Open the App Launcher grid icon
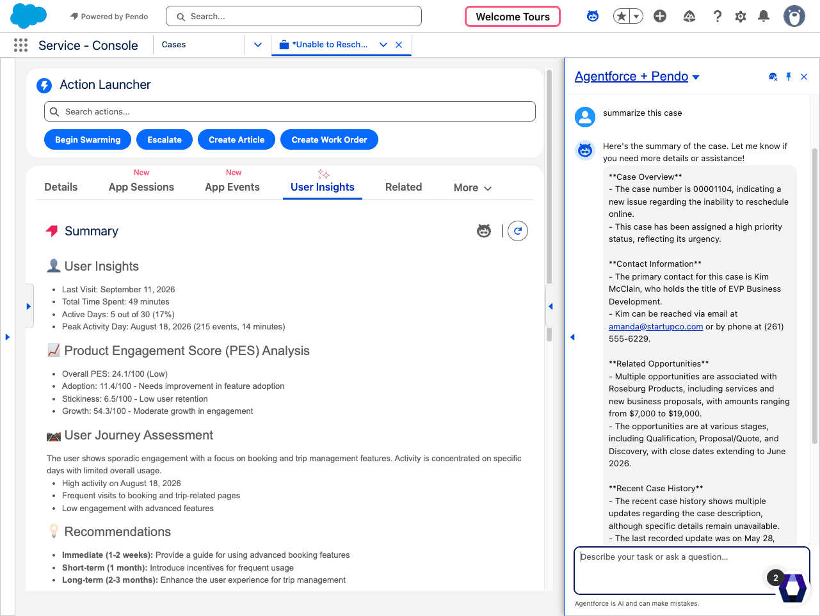Image resolution: width=820 pixels, height=616 pixels. tap(20, 45)
